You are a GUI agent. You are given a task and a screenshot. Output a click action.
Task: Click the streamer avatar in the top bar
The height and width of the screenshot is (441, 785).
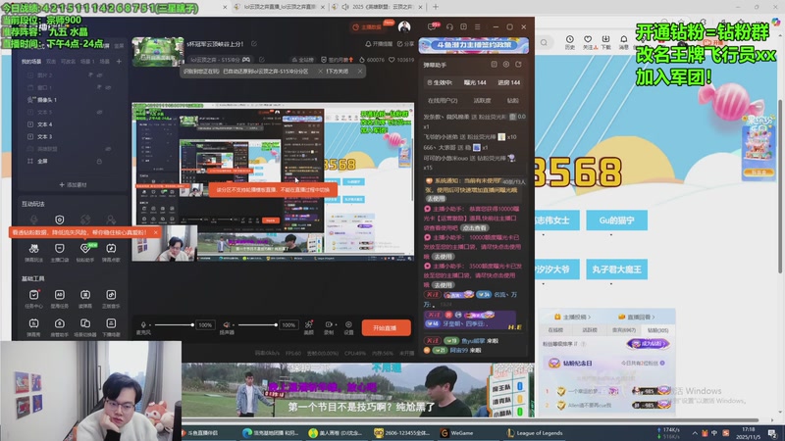point(404,27)
